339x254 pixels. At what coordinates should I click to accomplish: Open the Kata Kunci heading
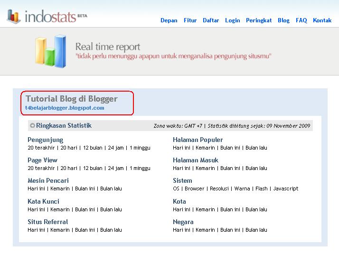click(43, 201)
